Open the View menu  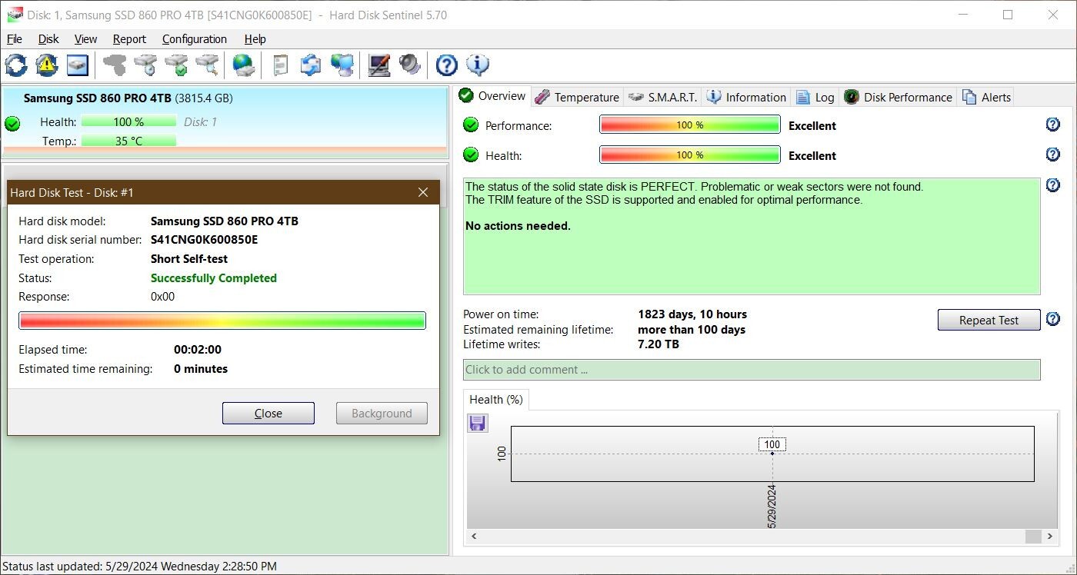tap(85, 39)
